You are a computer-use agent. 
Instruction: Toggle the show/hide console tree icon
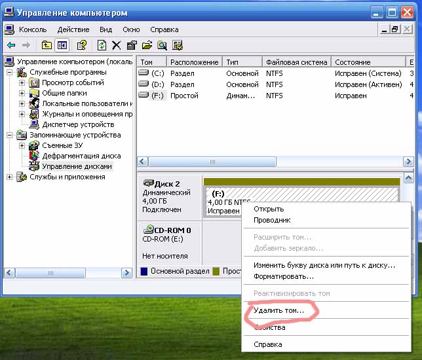62,45
